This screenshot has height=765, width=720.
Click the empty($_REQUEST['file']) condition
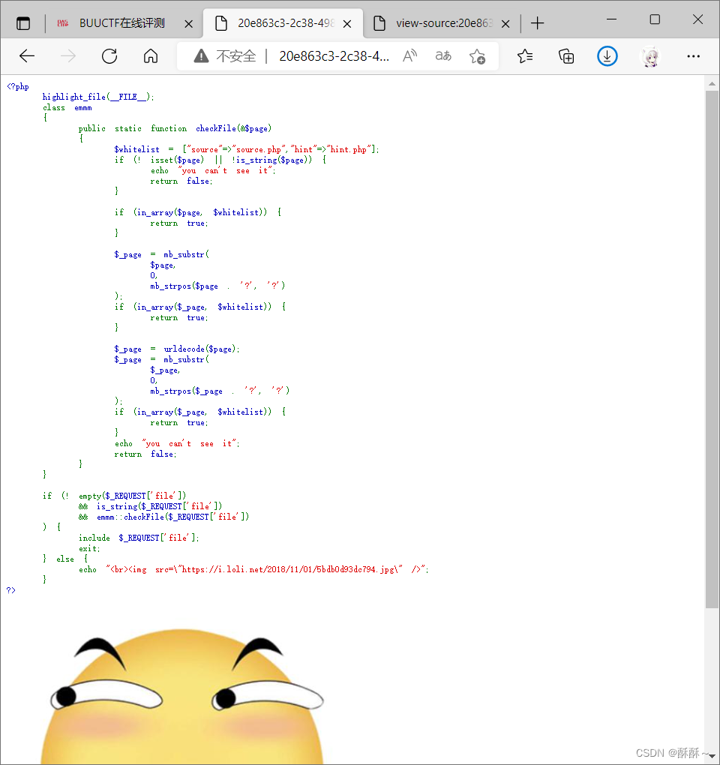click(132, 496)
